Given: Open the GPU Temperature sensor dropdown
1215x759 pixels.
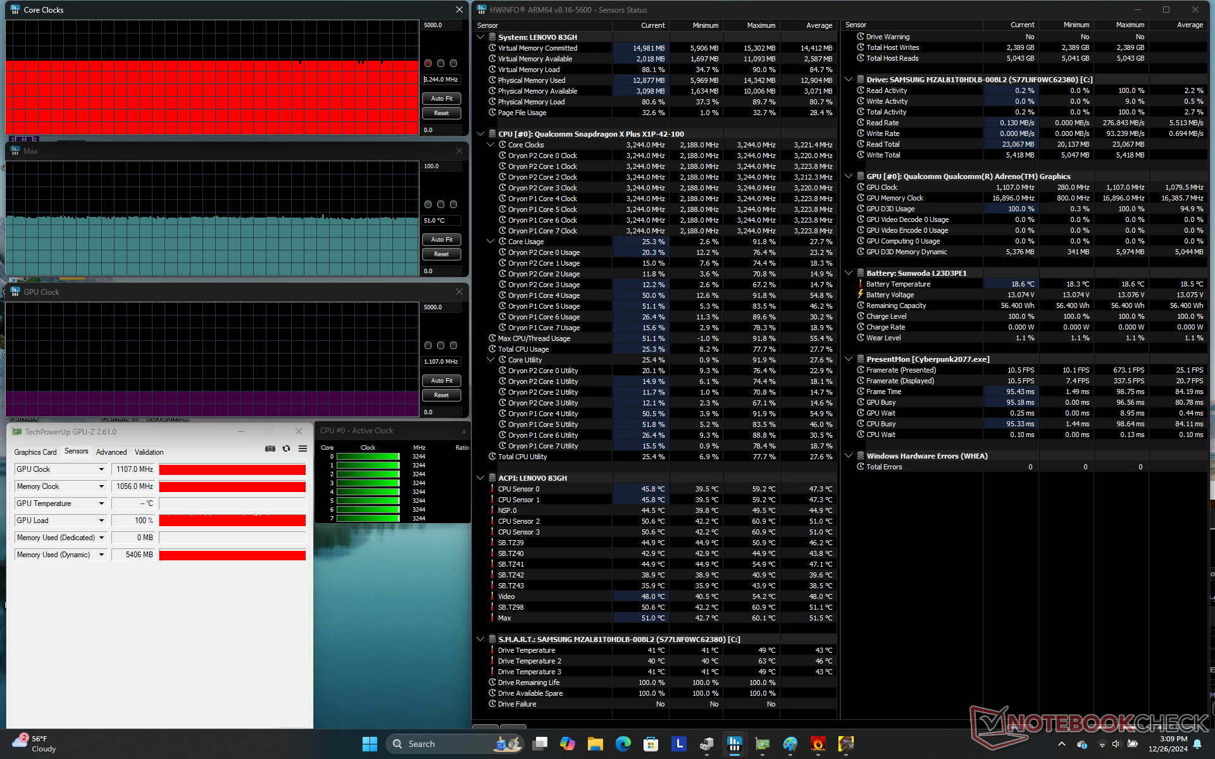Looking at the screenshot, I should 101,503.
